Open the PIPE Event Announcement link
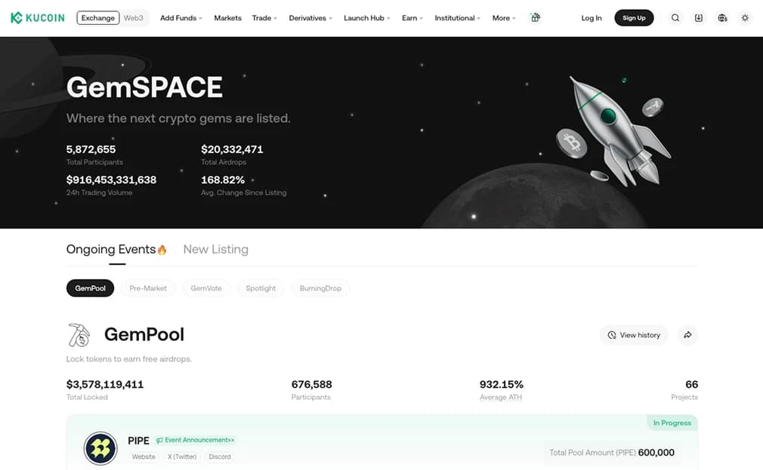The width and height of the screenshot is (763, 470). click(x=194, y=440)
